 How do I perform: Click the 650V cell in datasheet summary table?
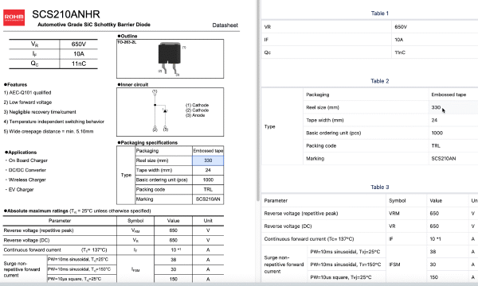click(79, 44)
